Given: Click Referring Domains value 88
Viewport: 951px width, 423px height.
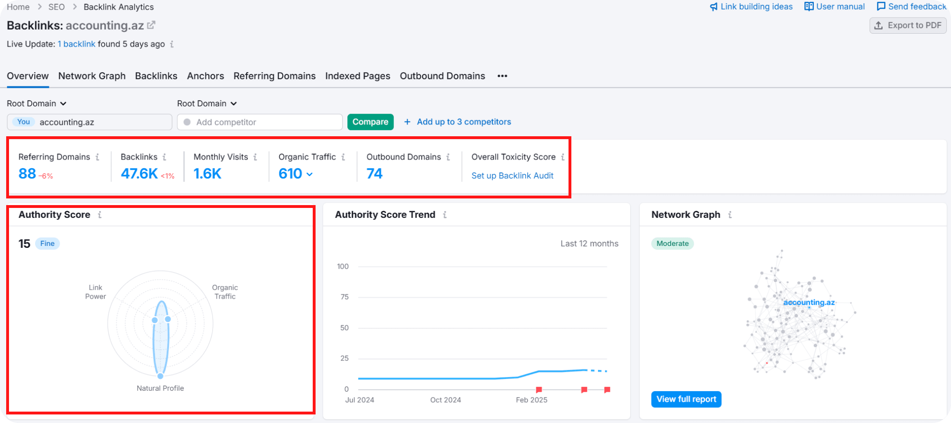Looking at the screenshot, I should click(x=27, y=174).
